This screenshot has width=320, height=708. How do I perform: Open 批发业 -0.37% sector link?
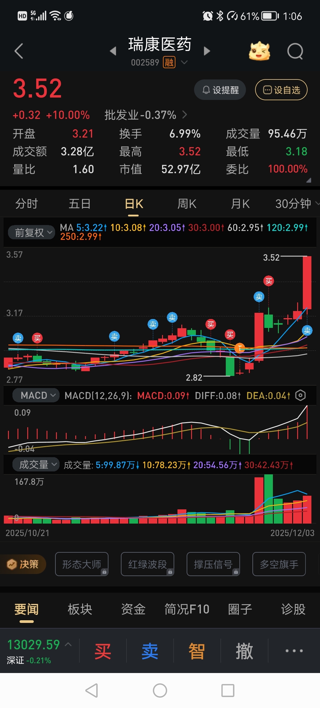coord(145,115)
